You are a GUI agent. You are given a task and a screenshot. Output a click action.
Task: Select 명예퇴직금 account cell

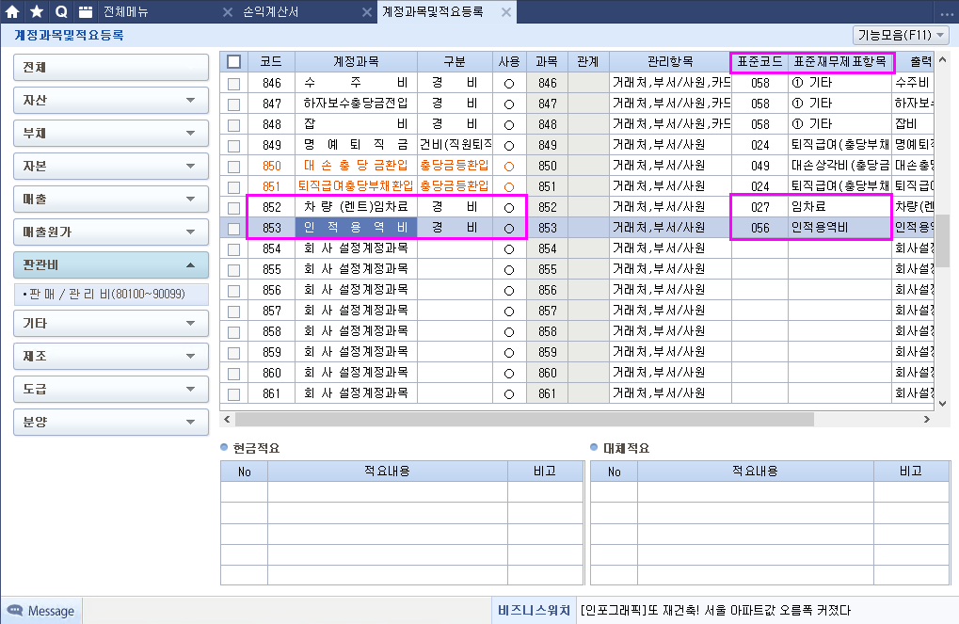pos(356,145)
